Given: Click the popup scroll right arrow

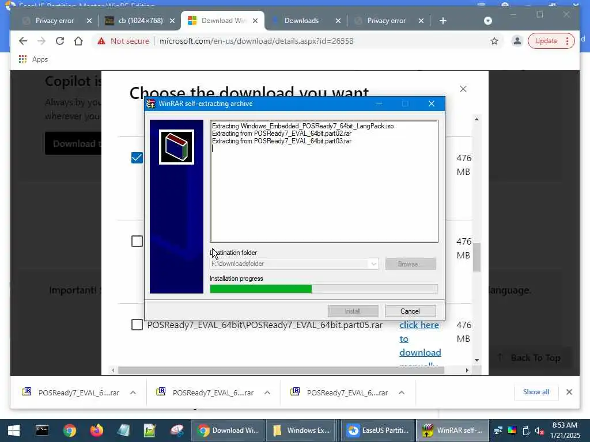Looking at the screenshot, I should pos(467,371).
